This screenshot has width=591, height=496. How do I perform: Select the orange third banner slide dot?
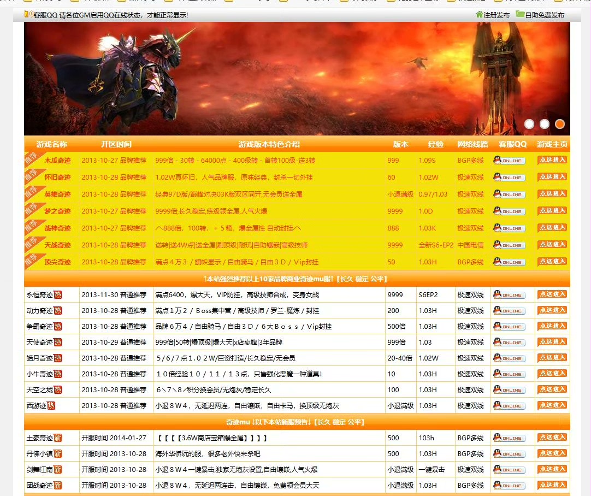coord(560,124)
